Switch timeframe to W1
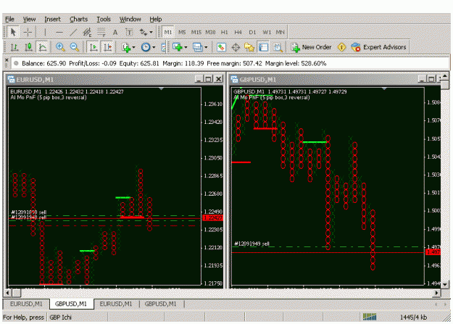 point(267,32)
